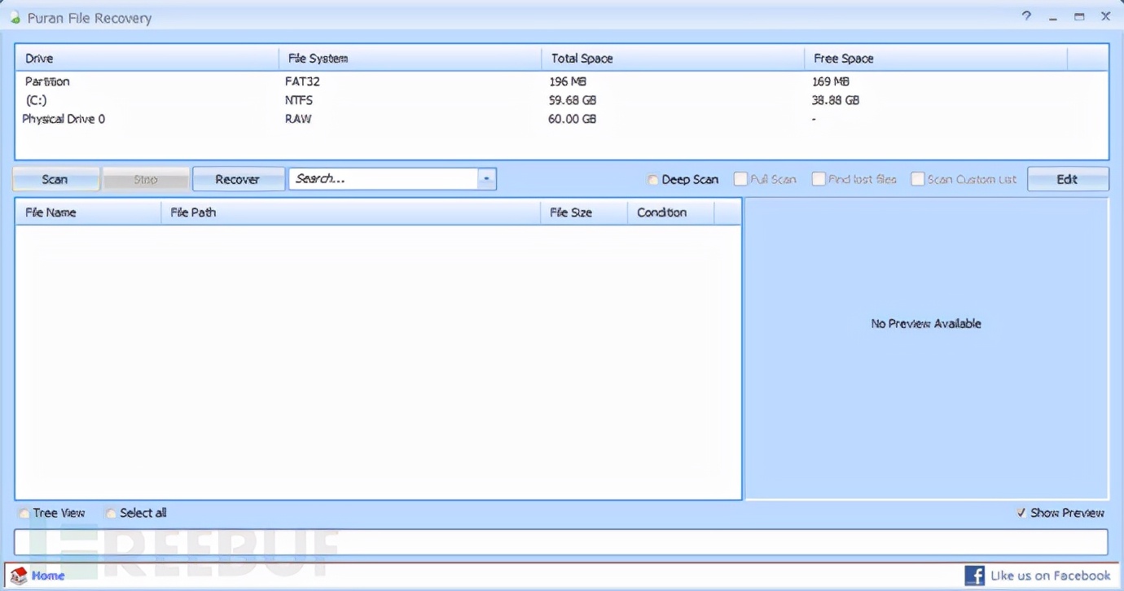
Task: Enable the Deep Scan option
Action: (652, 180)
